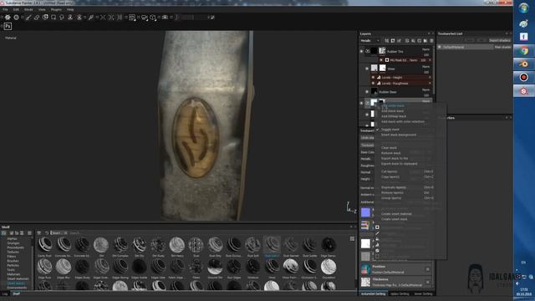Click the add folder icon in Layers
This screenshot has width=535, height=301.
[x=425, y=41]
